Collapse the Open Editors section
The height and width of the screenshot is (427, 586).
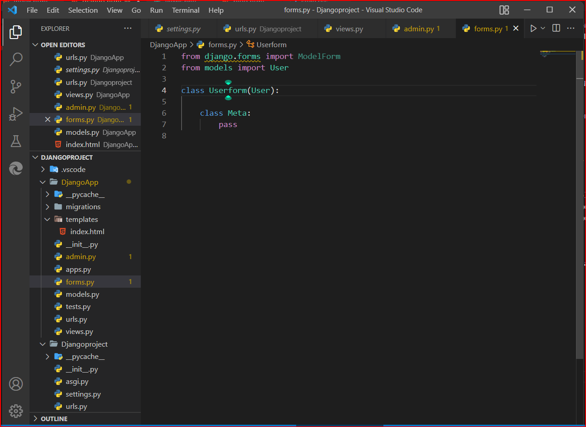(85, 45)
